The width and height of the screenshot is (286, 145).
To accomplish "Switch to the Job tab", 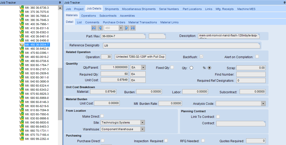I will pyautogui.click(x=68, y=9).
